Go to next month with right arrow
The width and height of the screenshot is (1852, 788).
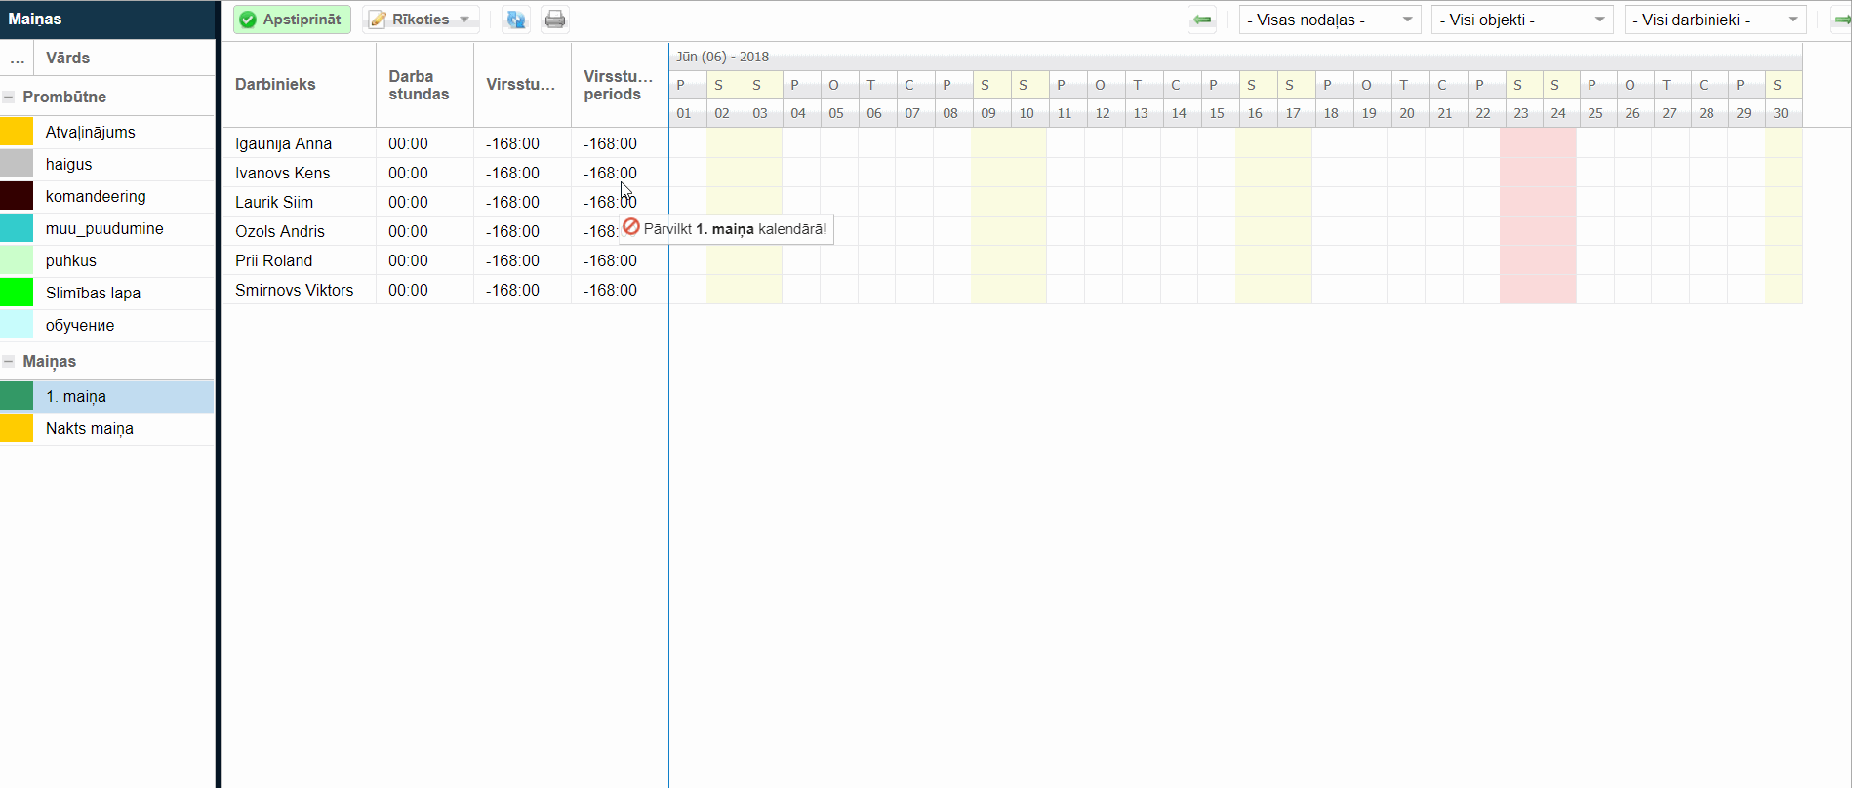[1841, 20]
